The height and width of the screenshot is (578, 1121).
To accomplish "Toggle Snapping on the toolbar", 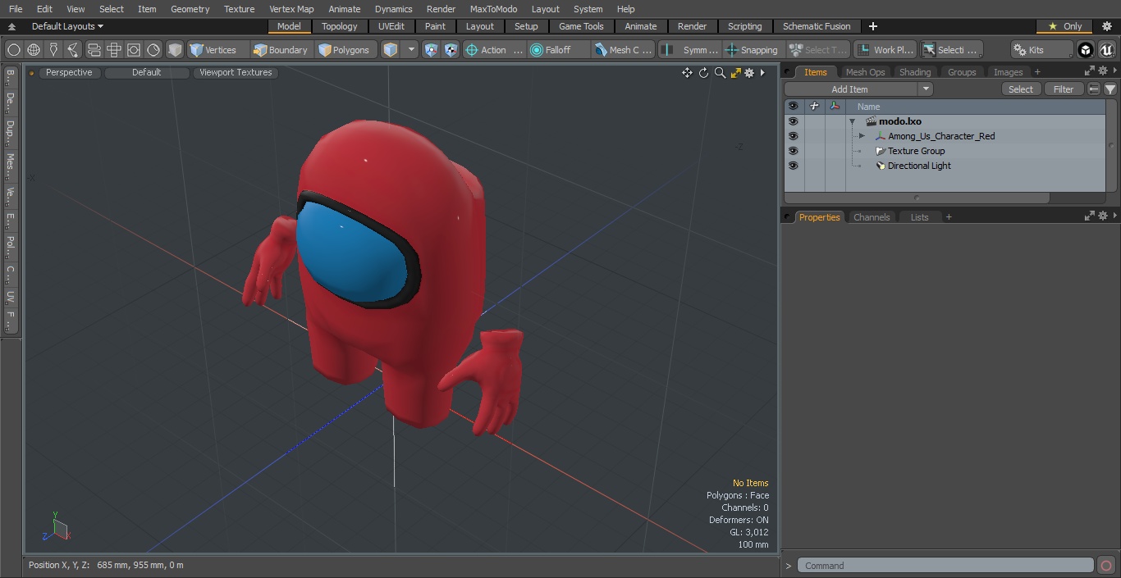I will click(x=753, y=50).
